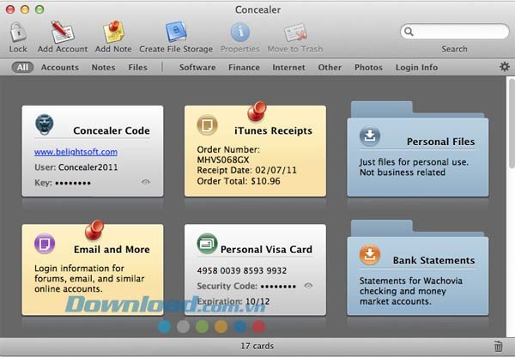
Task: Click the Lock padlock icon in toolbar
Action: (18, 33)
